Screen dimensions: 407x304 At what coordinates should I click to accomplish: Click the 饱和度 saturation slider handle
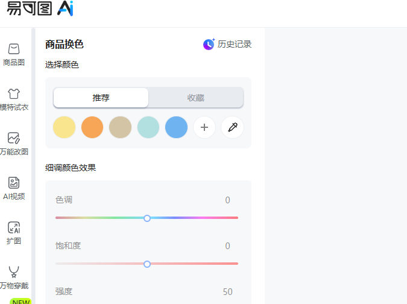click(147, 264)
